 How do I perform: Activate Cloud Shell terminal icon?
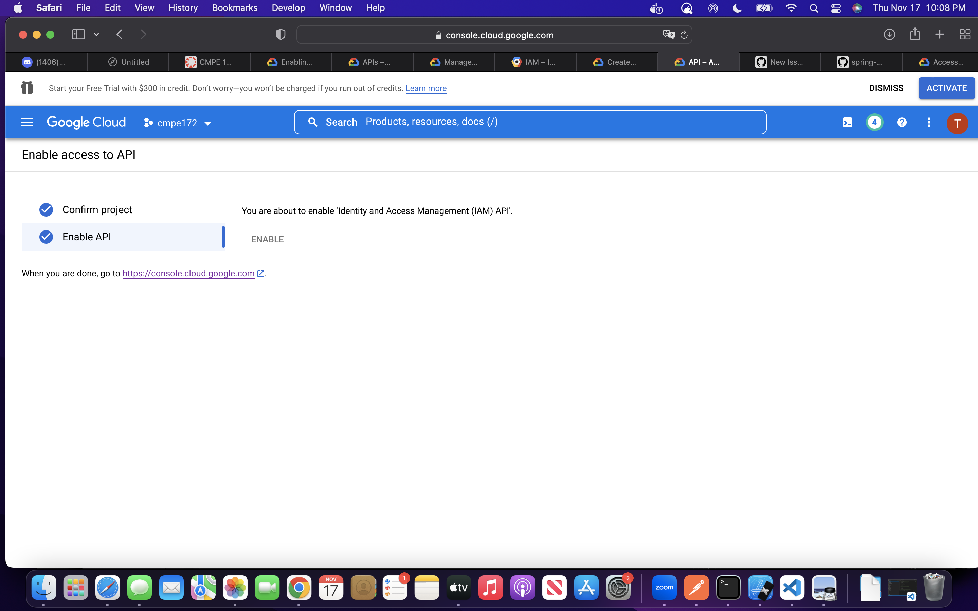pyautogui.click(x=848, y=123)
